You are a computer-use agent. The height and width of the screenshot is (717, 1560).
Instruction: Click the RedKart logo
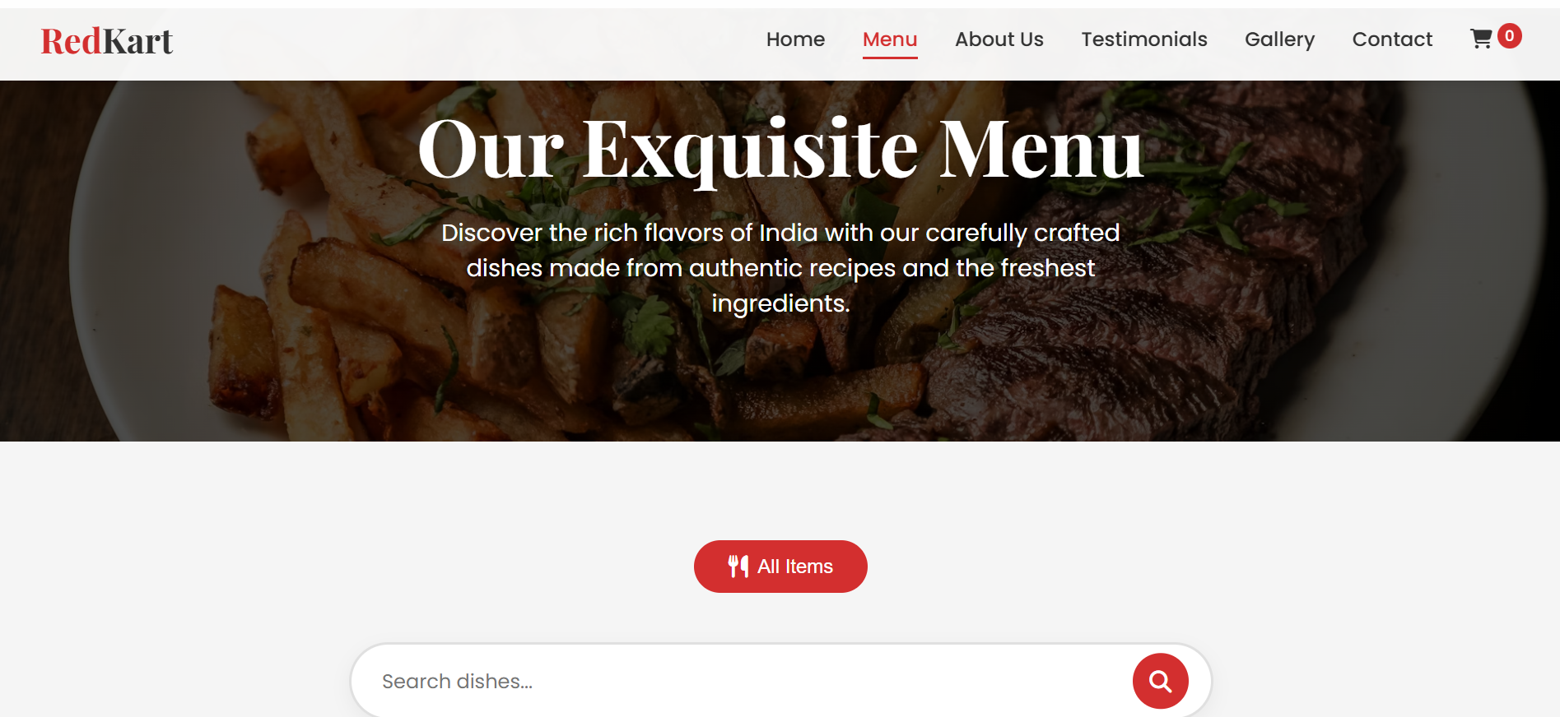[107, 41]
